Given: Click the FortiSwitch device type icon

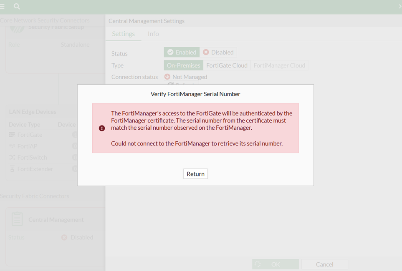Looking at the screenshot, I should [x=12, y=157].
